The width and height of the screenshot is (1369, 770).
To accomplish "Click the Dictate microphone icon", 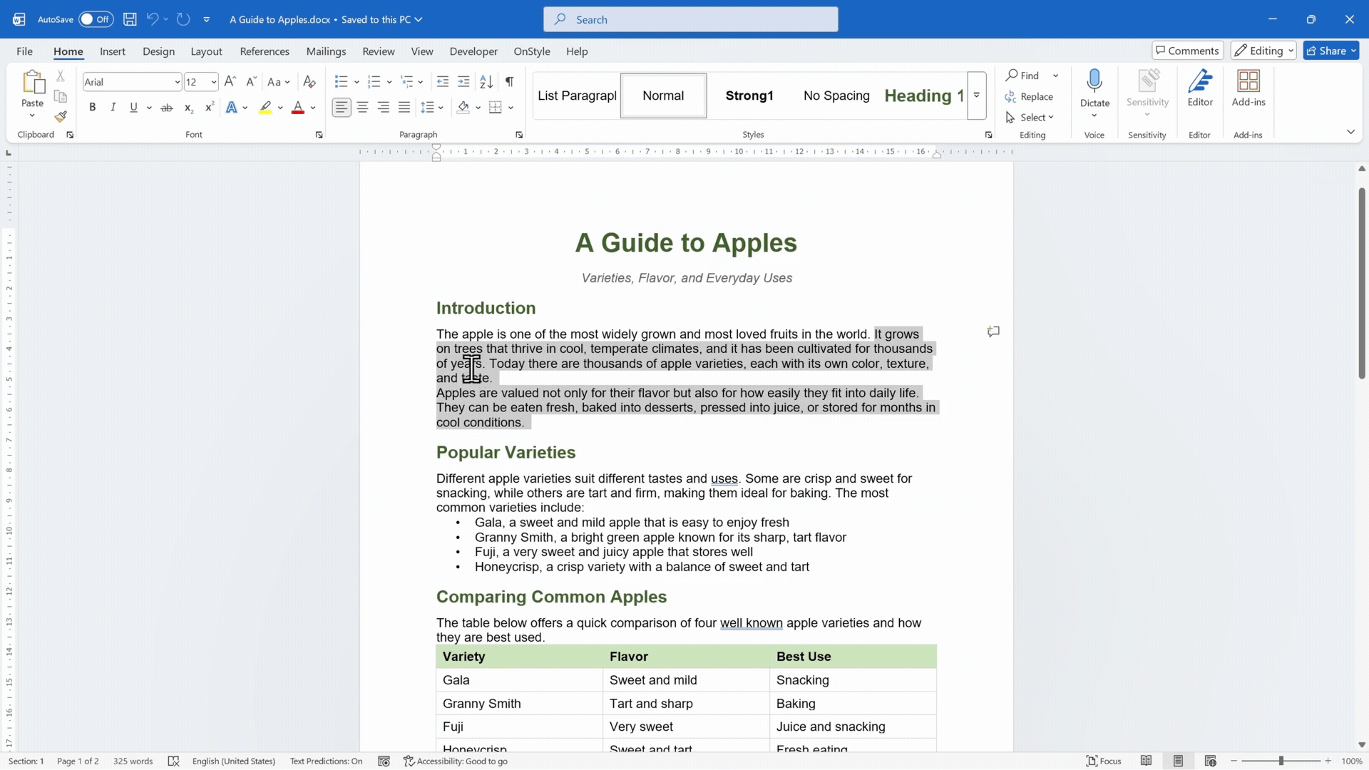I will tap(1094, 81).
